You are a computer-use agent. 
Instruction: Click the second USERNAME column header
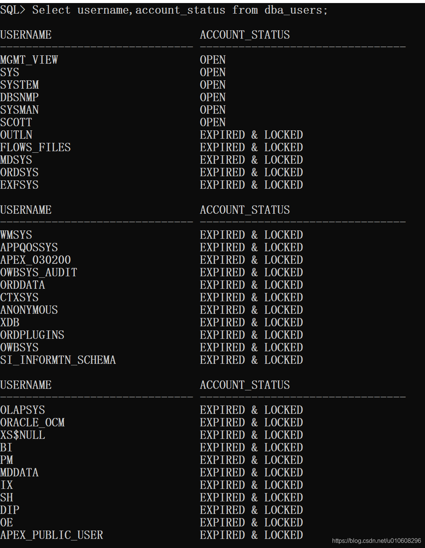26,210
